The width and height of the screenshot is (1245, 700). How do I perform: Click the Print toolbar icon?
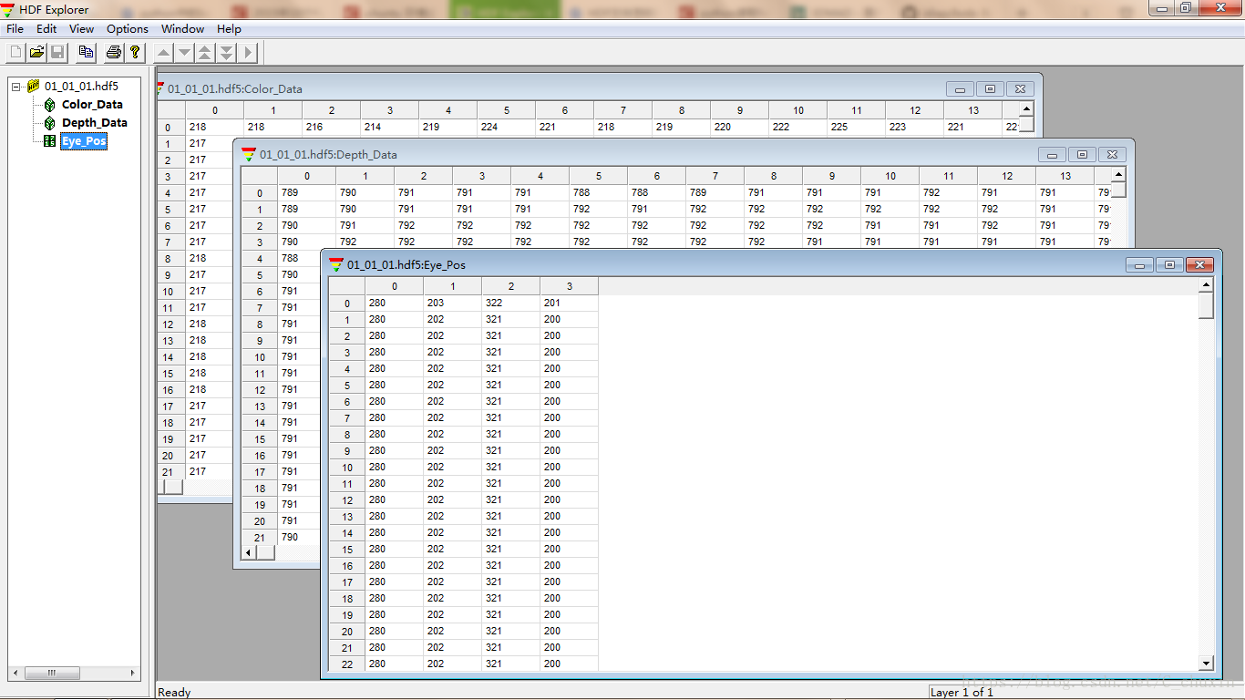pyautogui.click(x=114, y=52)
